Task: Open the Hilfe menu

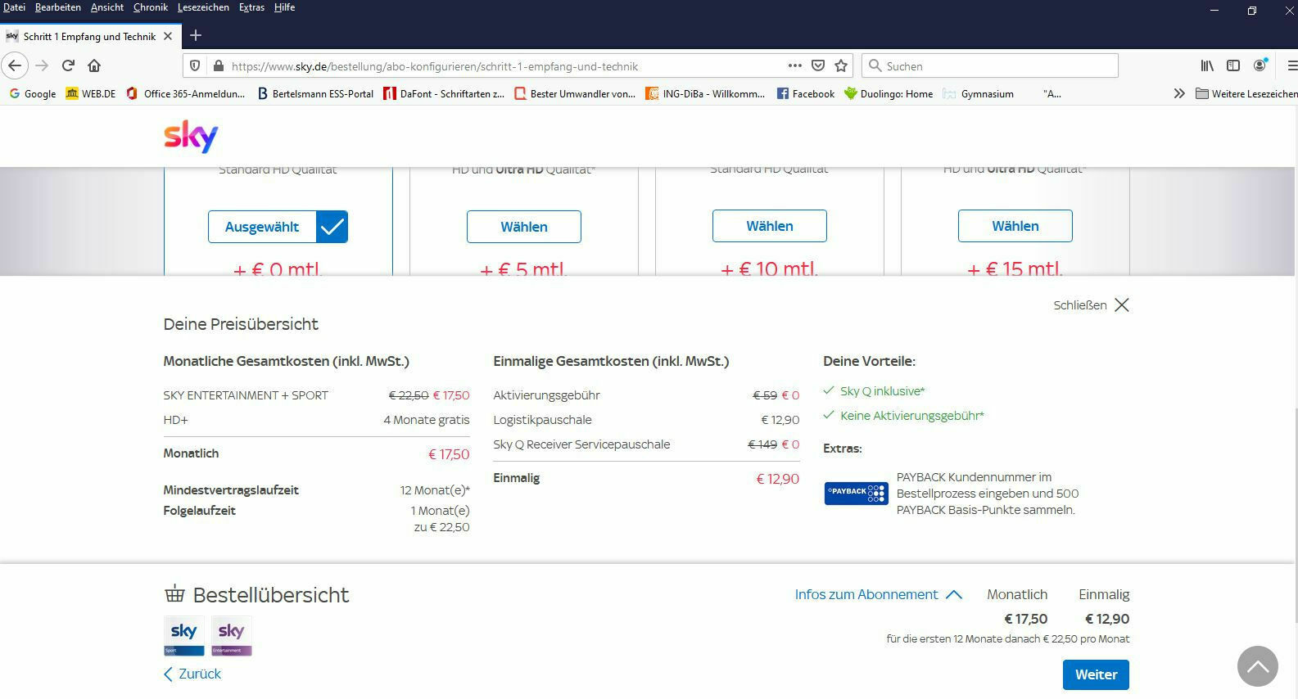Action: coord(284,7)
